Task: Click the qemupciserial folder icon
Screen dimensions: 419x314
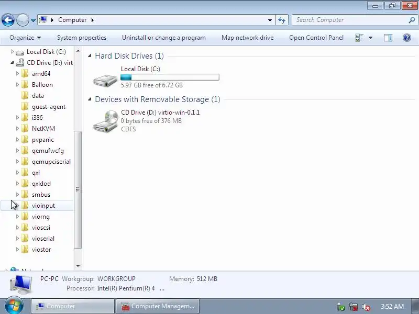Action: point(25,162)
